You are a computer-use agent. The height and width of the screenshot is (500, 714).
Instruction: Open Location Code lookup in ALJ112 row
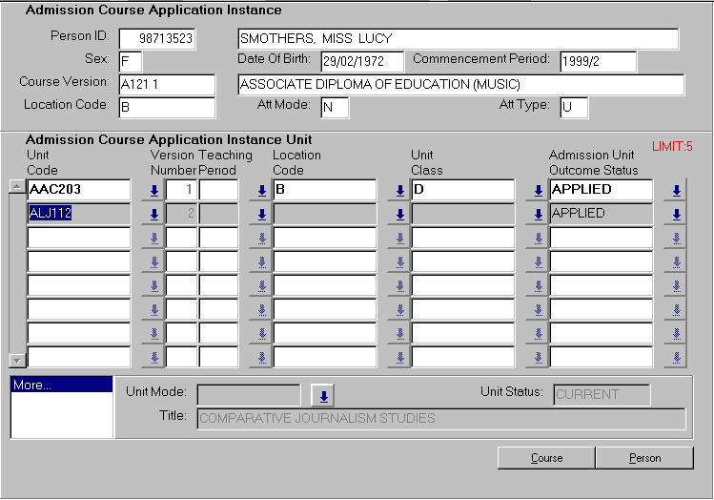tap(400, 214)
